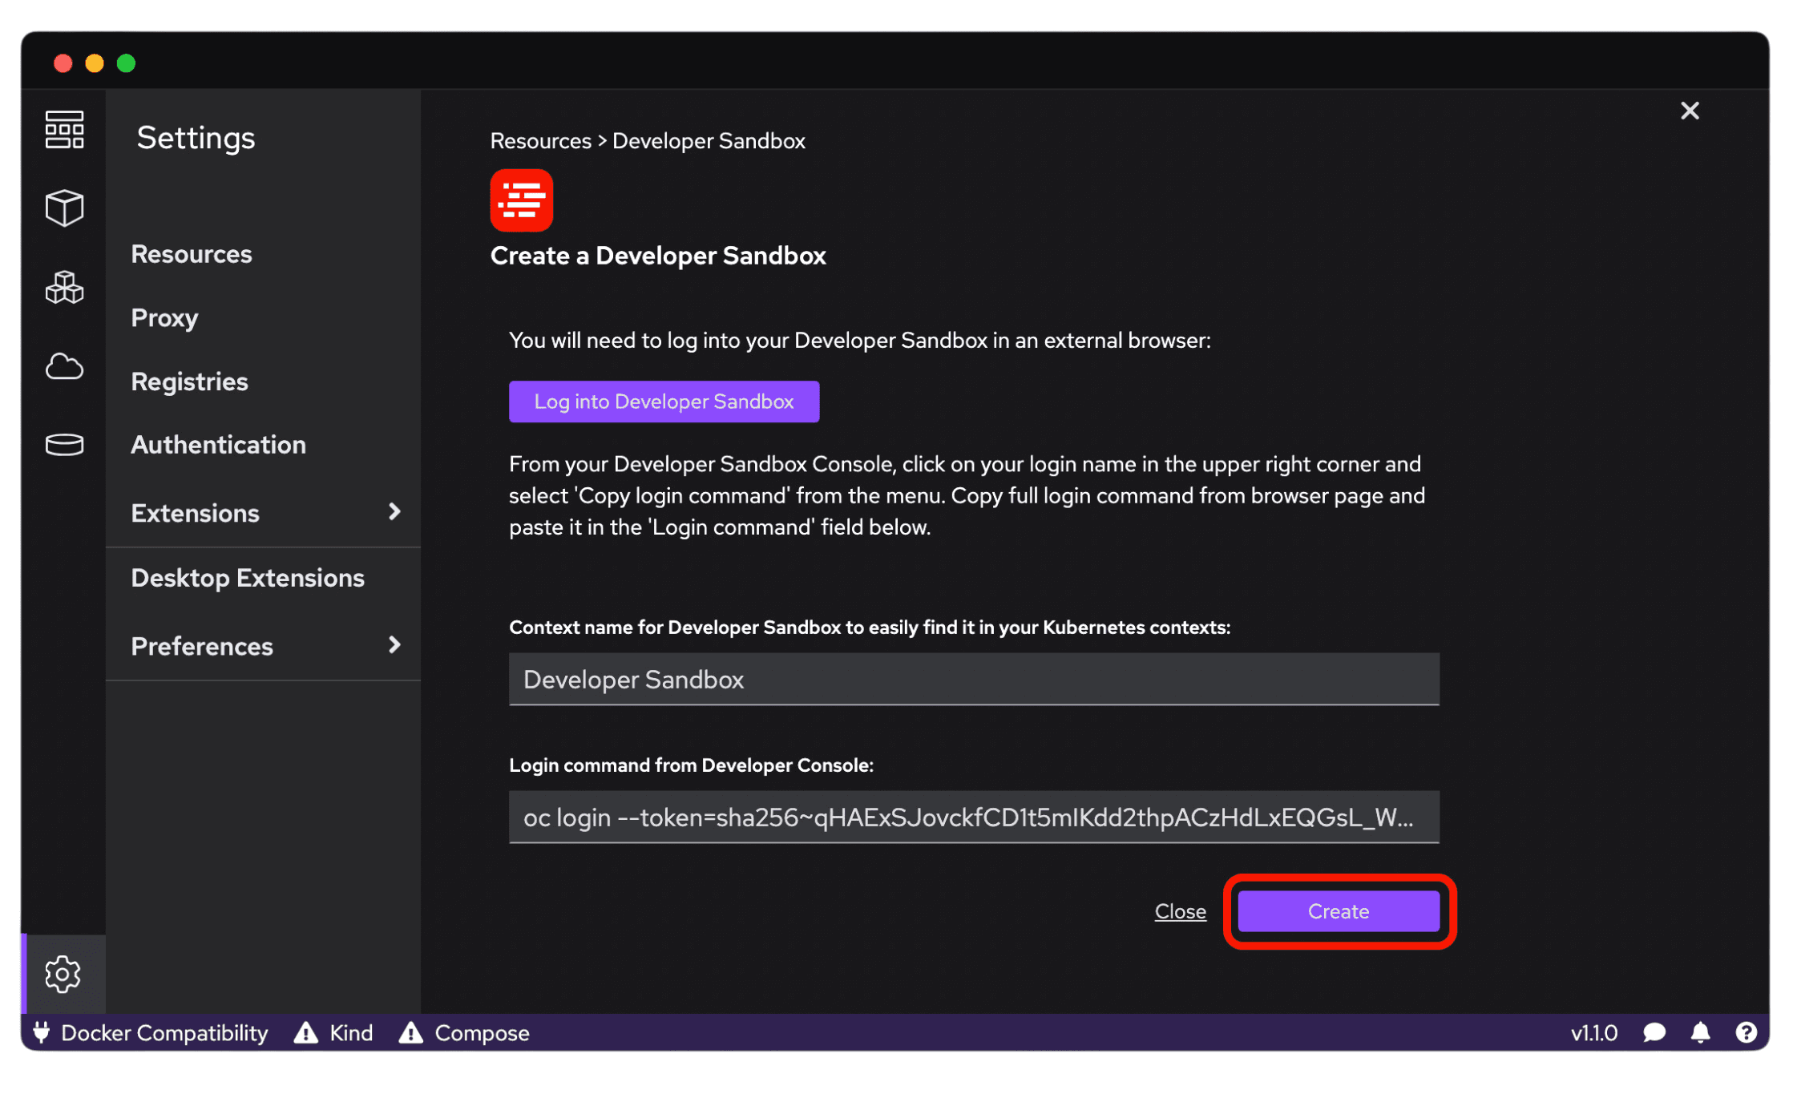Close the settings page with X

point(1690,111)
